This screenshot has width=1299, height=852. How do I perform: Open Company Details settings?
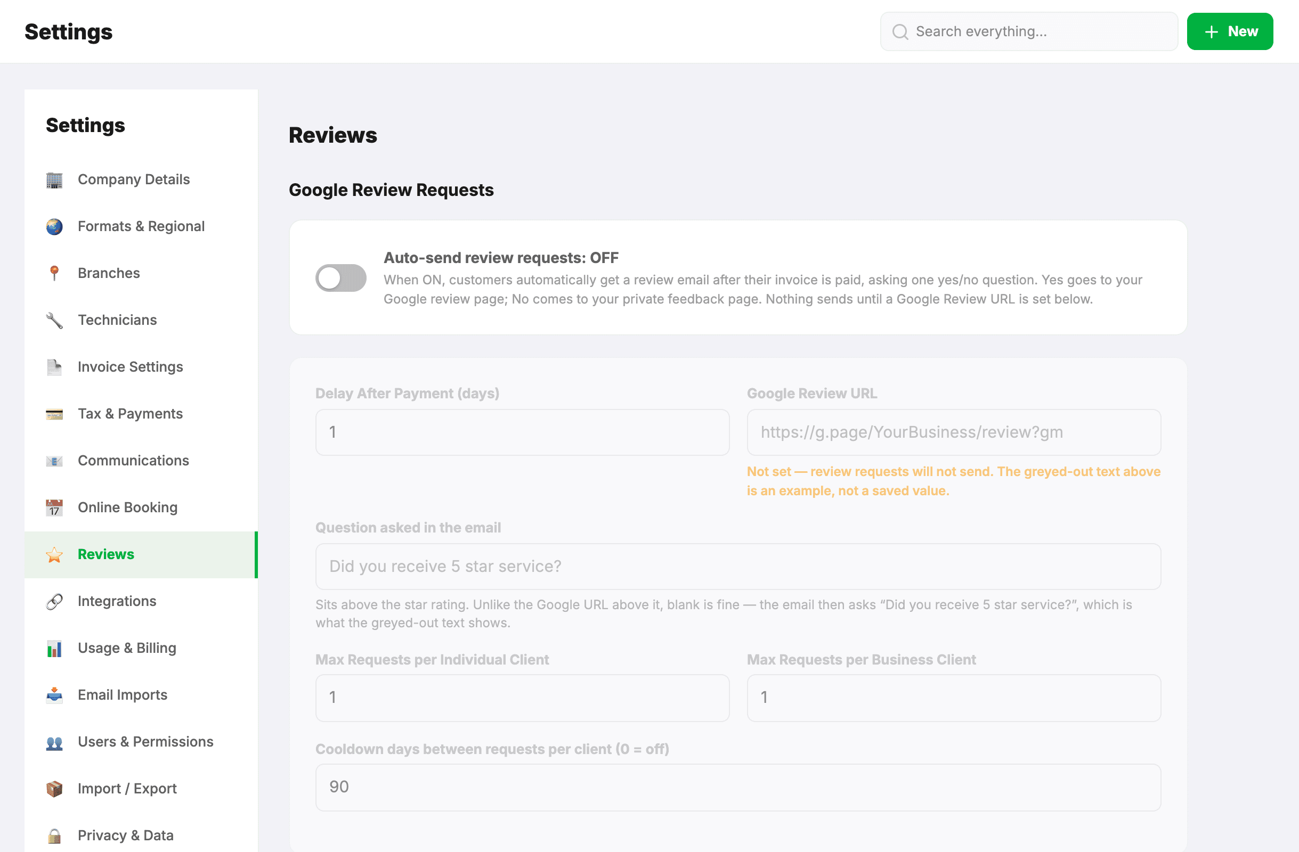[x=141, y=180]
